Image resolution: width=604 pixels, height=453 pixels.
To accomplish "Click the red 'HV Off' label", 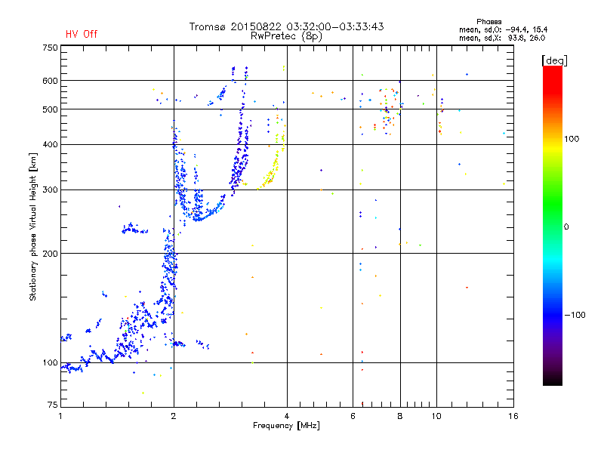I will 82,34.
